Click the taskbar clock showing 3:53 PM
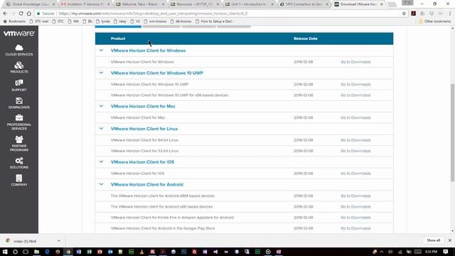Screen dimensions: 455x256 tap(432, 252)
